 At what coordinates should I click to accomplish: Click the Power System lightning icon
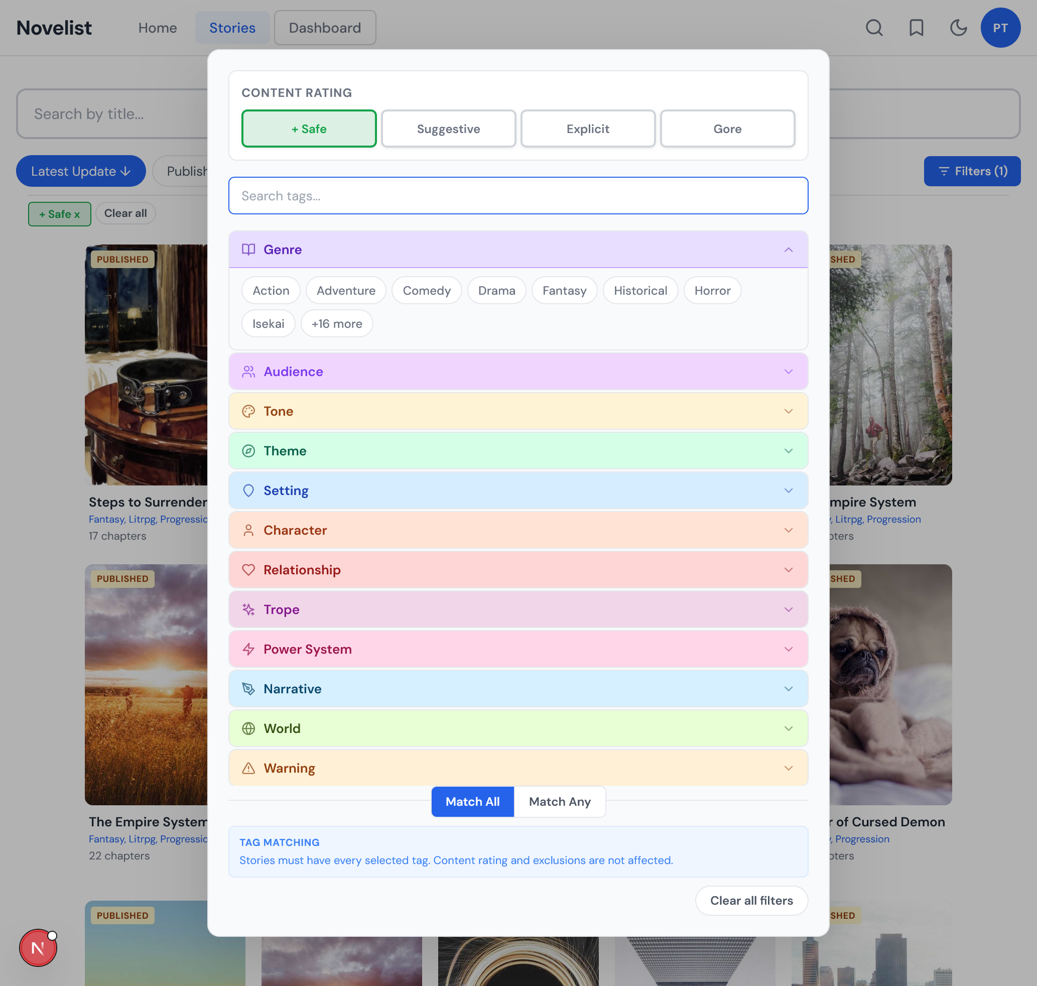247,649
